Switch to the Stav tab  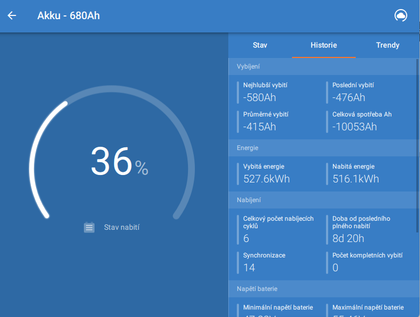260,45
